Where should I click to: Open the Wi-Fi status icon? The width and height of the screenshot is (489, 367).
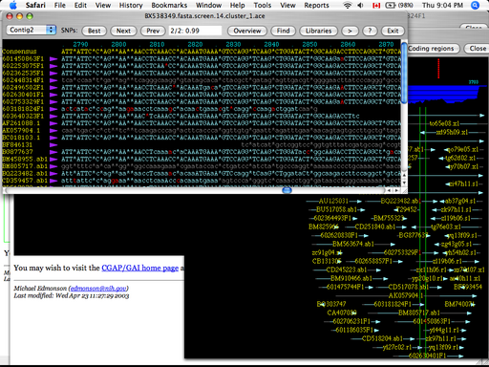point(348,5)
